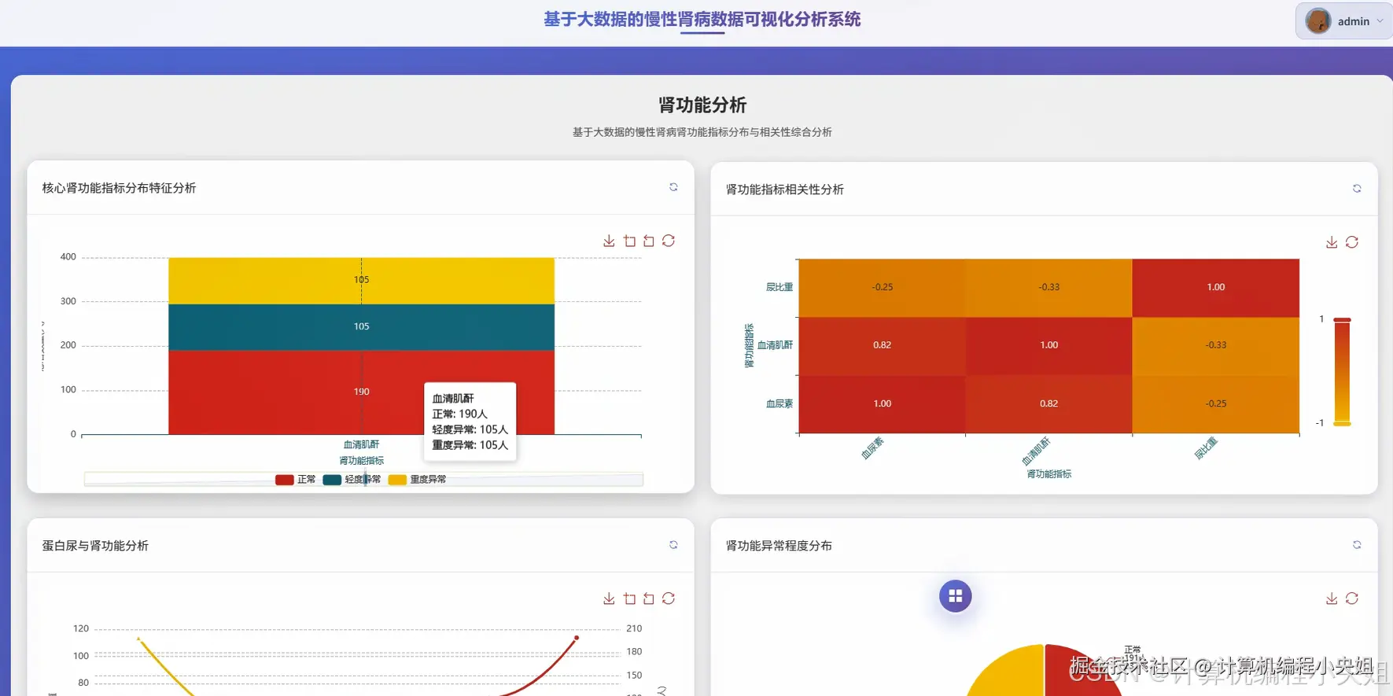Click heatmap cell 血清肌酐 row 1.00
The height and width of the screenshot is (696, 1393).
click(1048, 346)
